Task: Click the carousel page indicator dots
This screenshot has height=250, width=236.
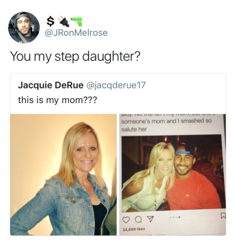Action: coord(175,217)
